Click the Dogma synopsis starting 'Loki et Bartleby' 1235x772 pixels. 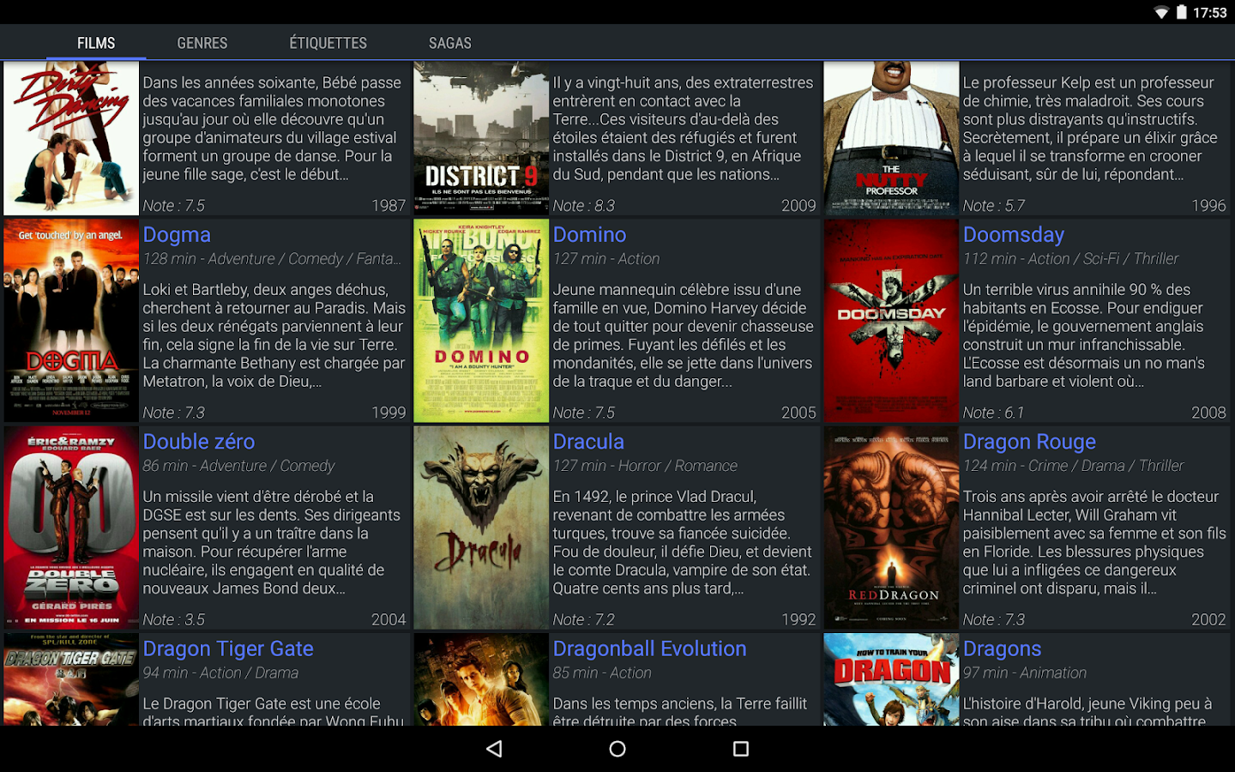click(274, 335)
